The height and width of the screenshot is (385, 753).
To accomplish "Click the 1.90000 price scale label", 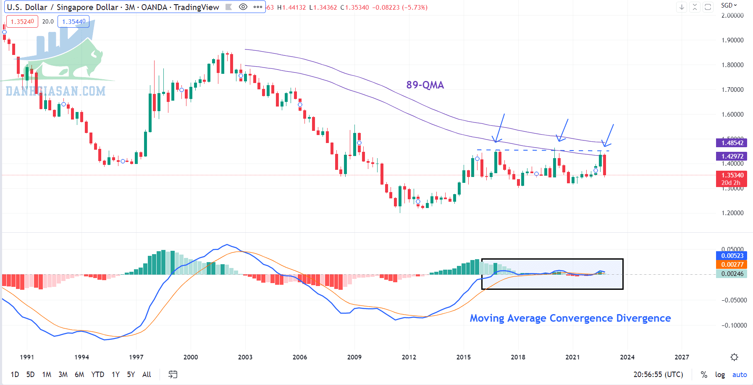I will [x=732, y=40].
